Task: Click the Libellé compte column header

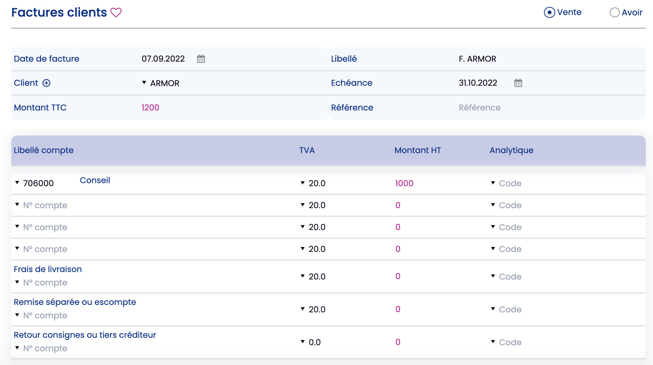Action: [44, 150]
